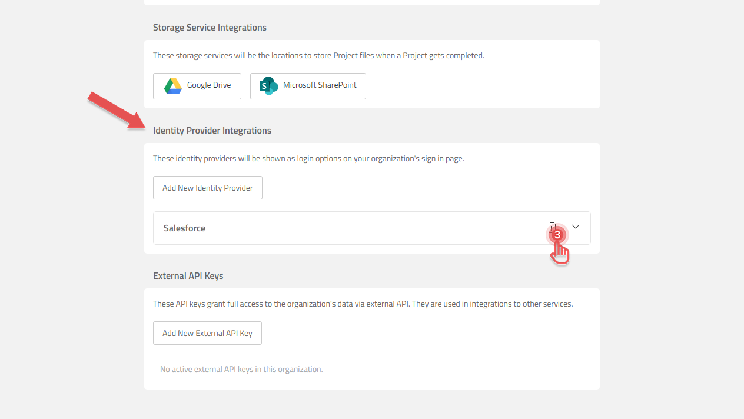Click the Google Drive logo icon
744x419 pixels.
(172, 86)
